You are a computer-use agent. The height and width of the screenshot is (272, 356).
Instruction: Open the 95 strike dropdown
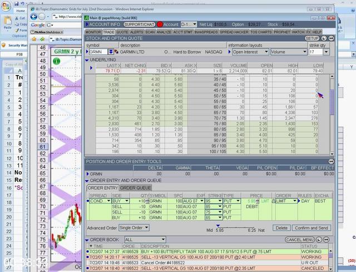pyautogui.click(x=214, y=201)
